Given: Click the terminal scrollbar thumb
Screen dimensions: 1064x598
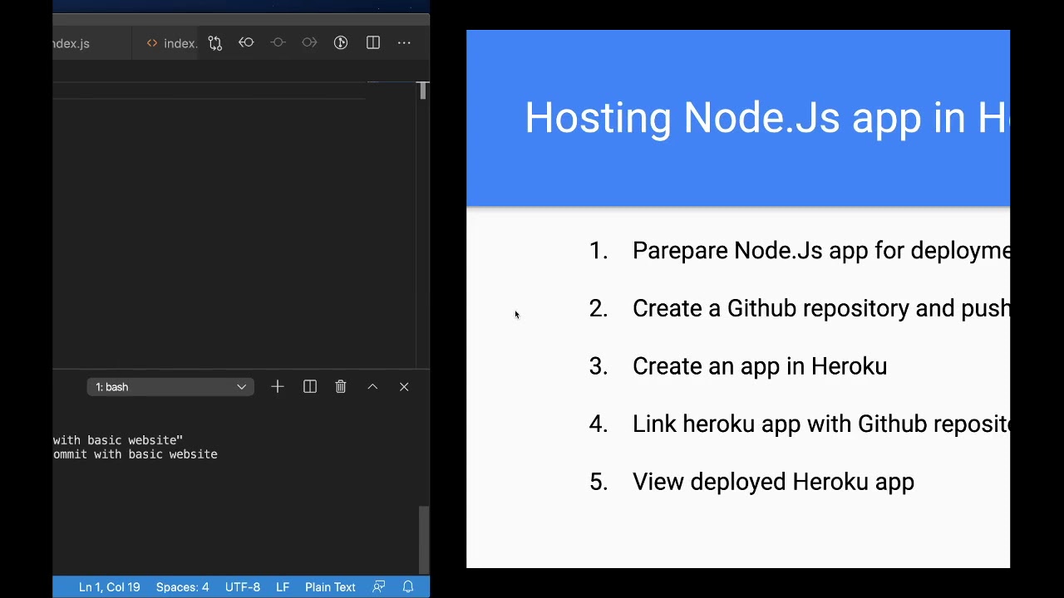Looking at the screenshot, I should pos(424,540).
